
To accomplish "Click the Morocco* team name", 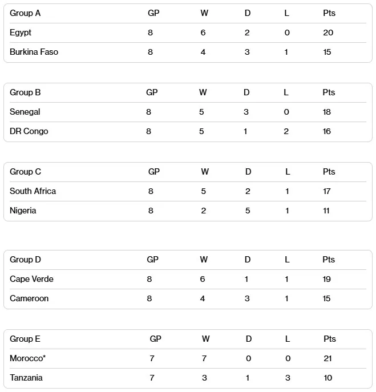I will coord(27,358).
